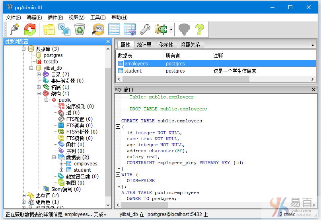This screenshot has width=321, height=220.
Task: Click the view data grid icon
Action: click(x=114, y=29)
